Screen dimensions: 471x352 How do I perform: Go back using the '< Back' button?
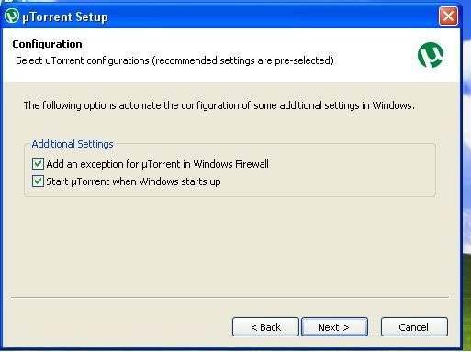(265, 327)
